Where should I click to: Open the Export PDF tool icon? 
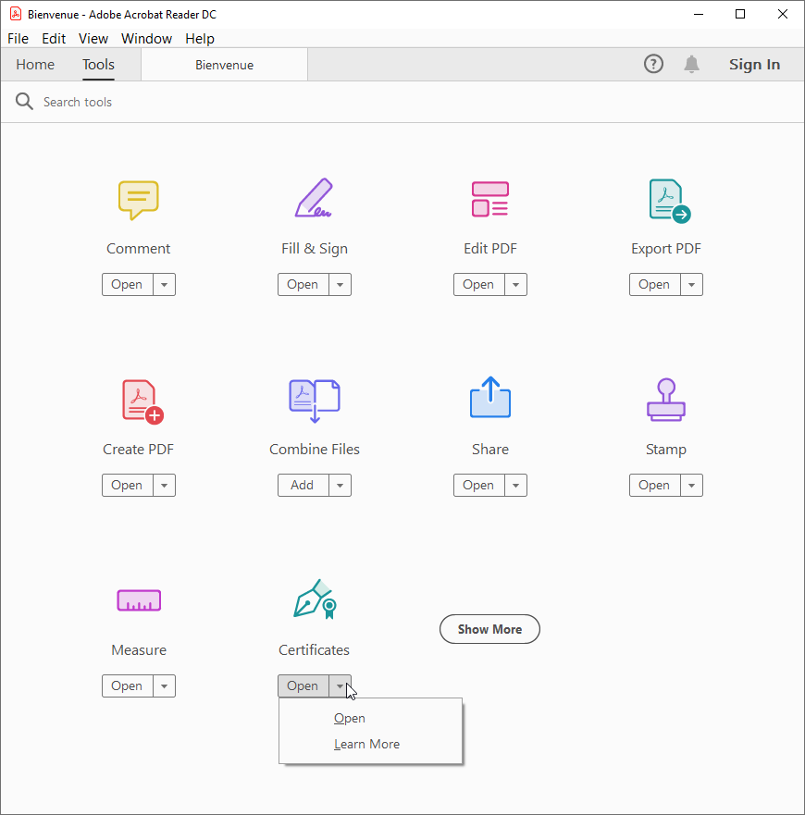pyautogui.click(x=668, y=200)
